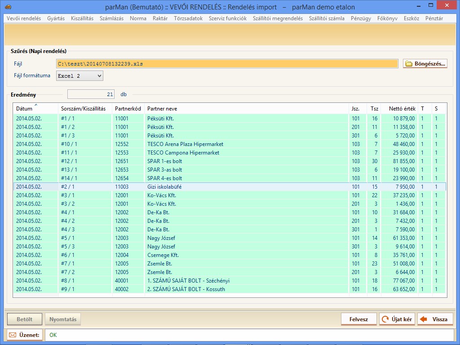
Task: Open the Eszköz menu
Action: point(411,18)
